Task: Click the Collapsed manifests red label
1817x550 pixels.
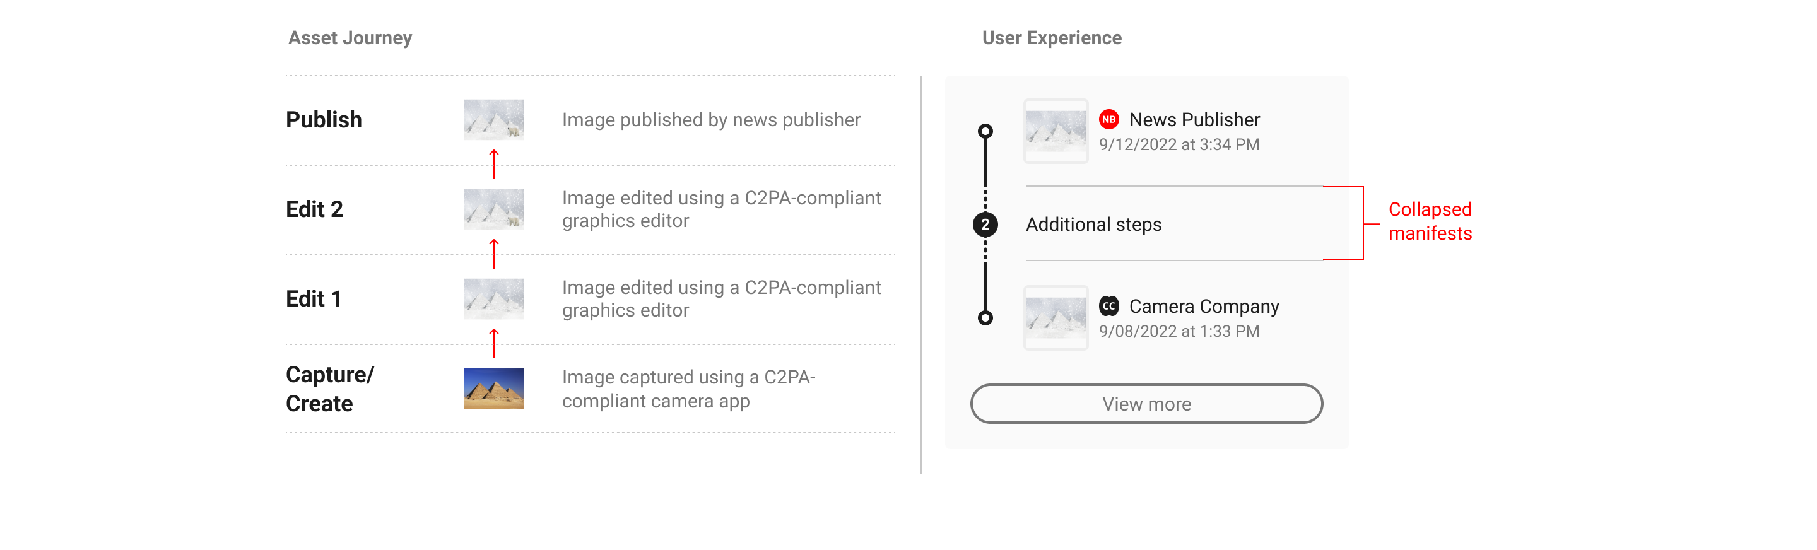Action: pos(1430,221)
